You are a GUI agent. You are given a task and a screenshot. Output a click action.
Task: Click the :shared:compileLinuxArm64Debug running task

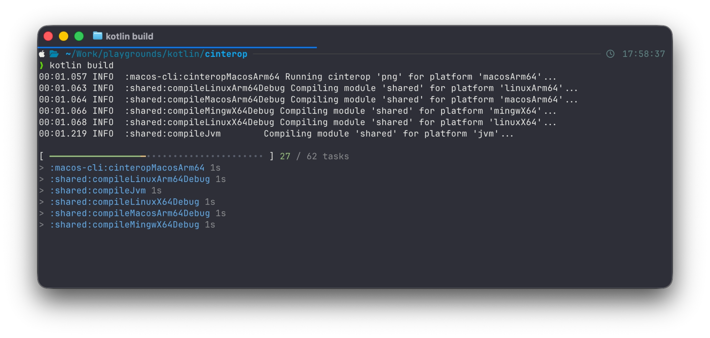[130, 179]
